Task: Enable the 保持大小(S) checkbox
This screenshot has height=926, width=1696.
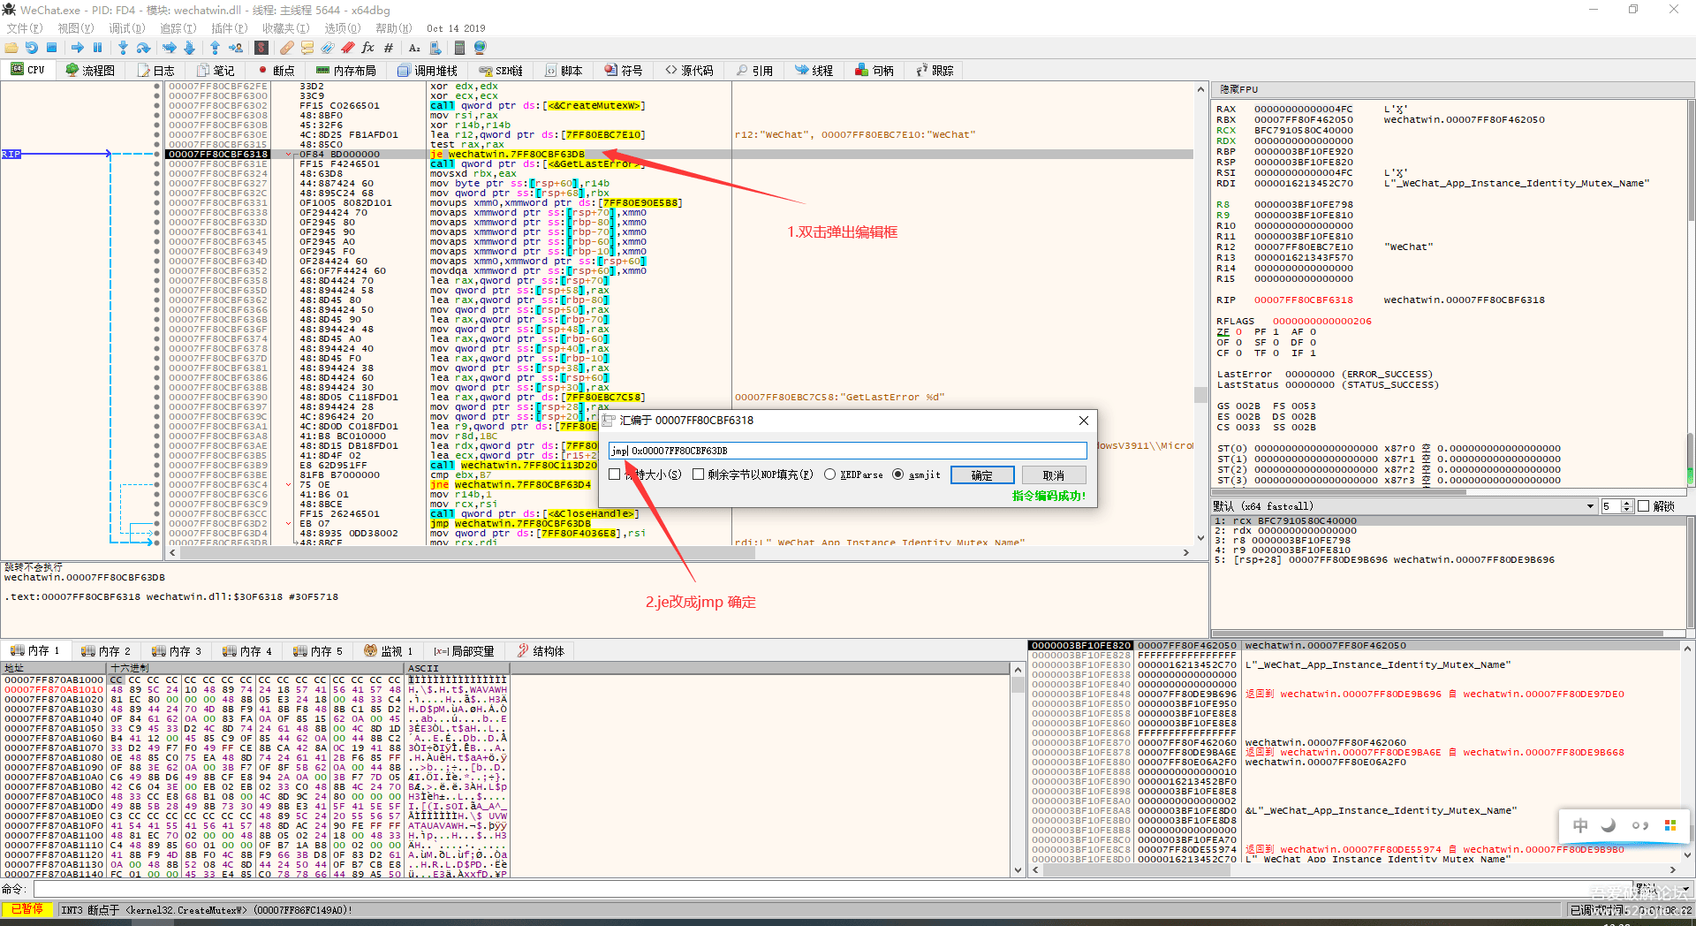Action: [x=615, y=474]
